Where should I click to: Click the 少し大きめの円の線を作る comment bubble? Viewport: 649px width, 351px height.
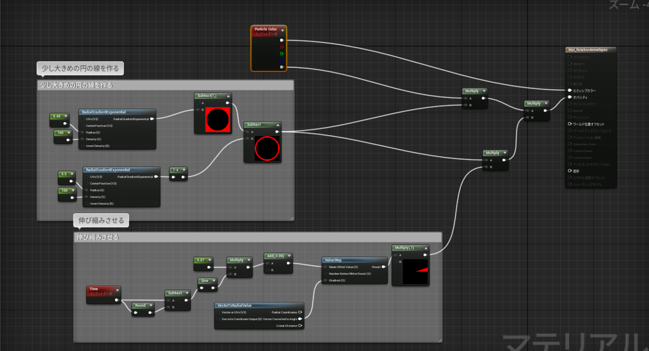pyautogui.click(x=80, y=68)
